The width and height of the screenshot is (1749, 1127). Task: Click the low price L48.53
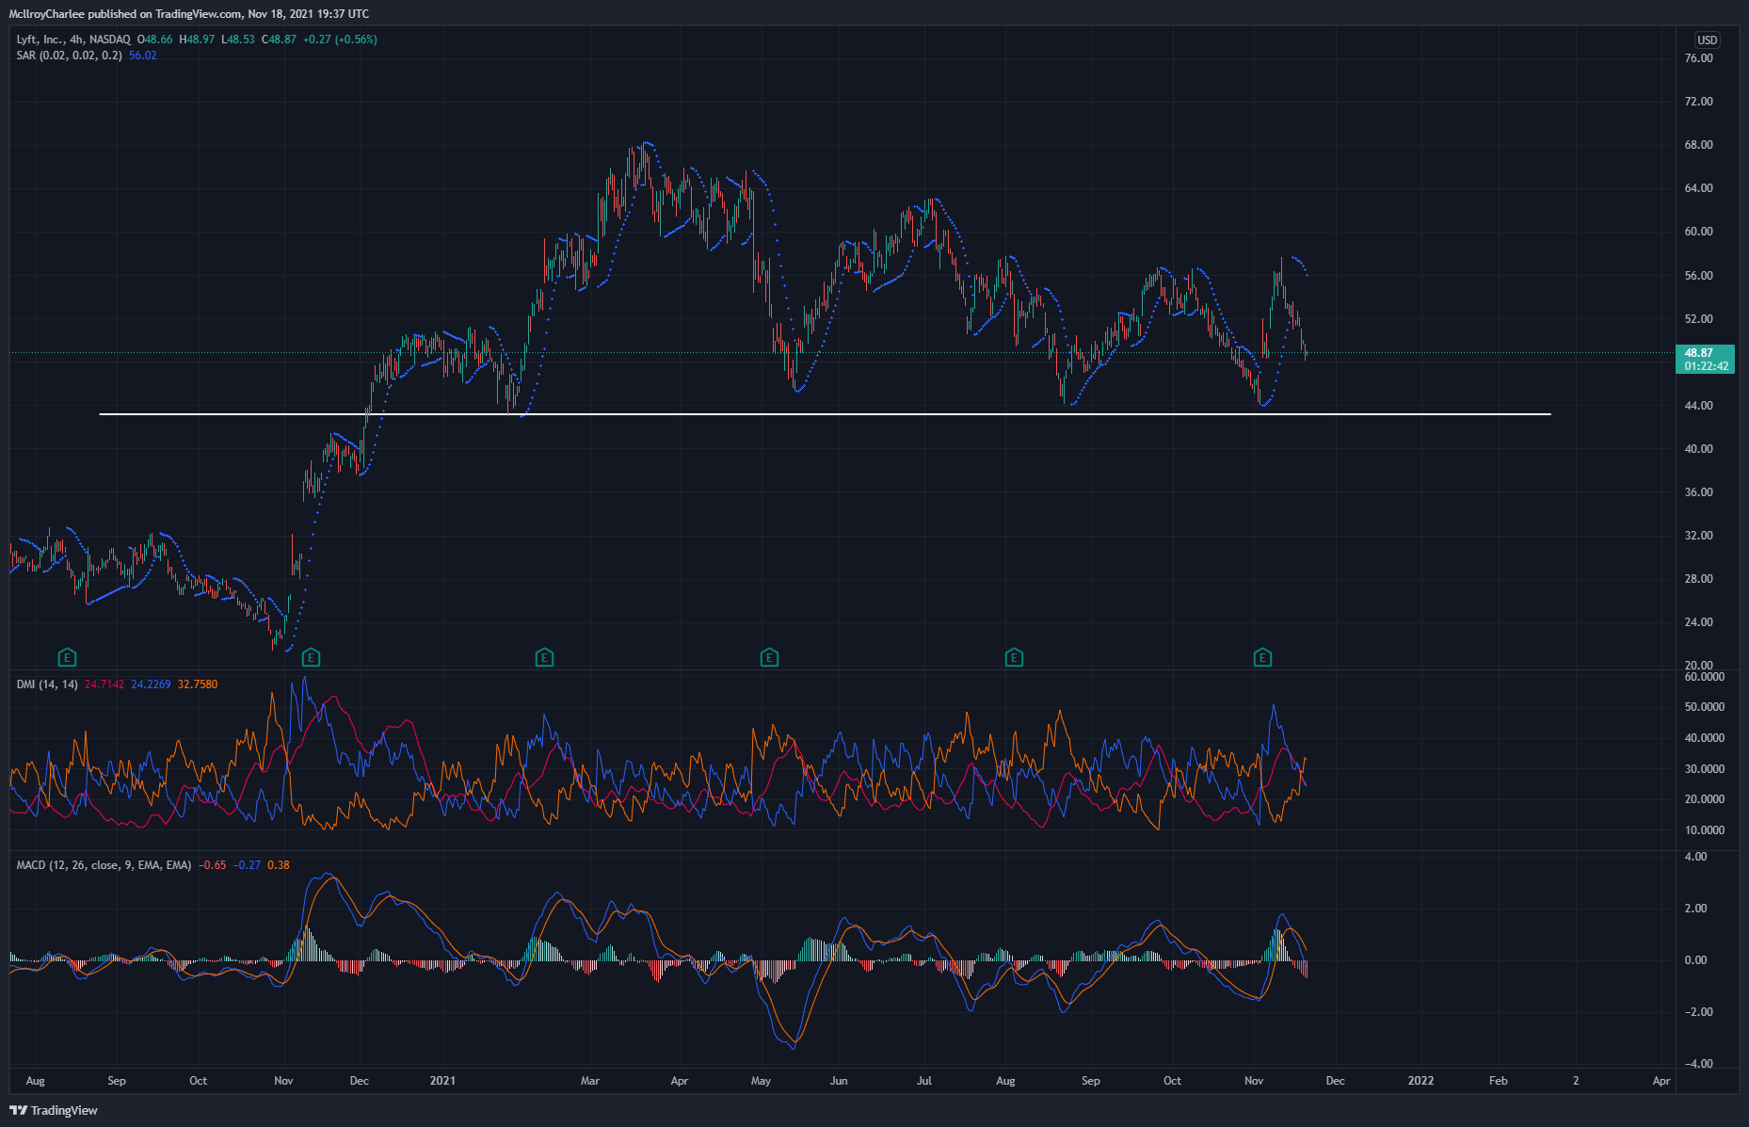[238, 40]
